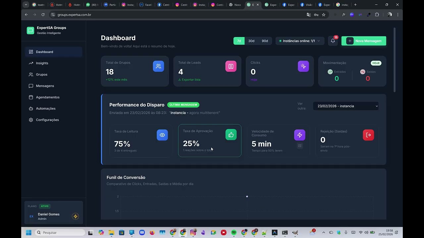Go to Grupos in the sidebar
The image size is (424, 238).
click(53, 74)
